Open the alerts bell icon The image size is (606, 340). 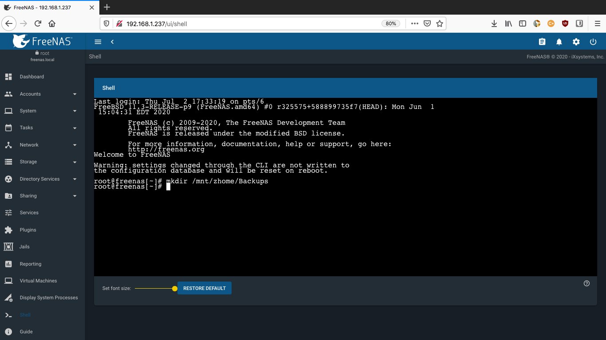tap(559, 42)
